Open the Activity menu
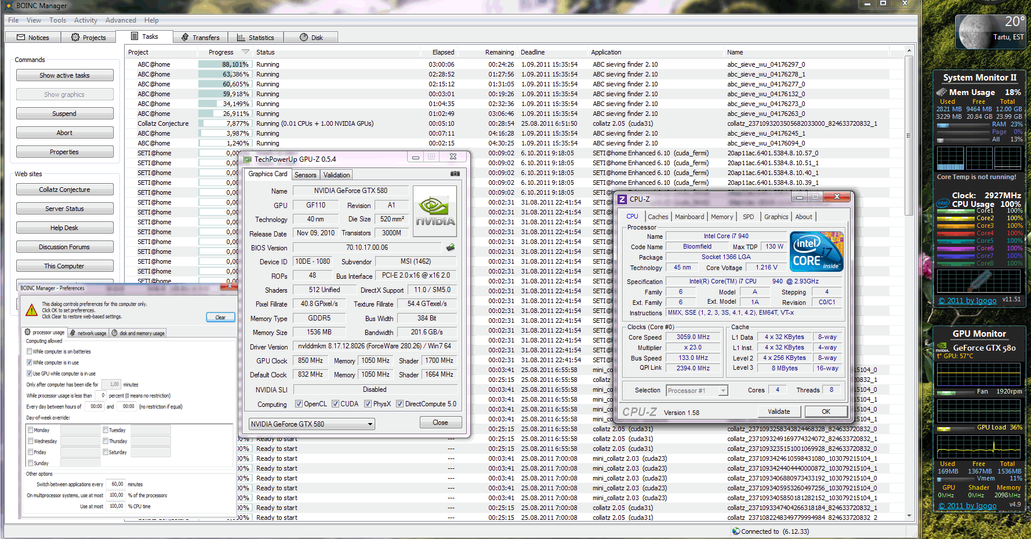The height and width of the screenshot is (539, 1031). 86,20
